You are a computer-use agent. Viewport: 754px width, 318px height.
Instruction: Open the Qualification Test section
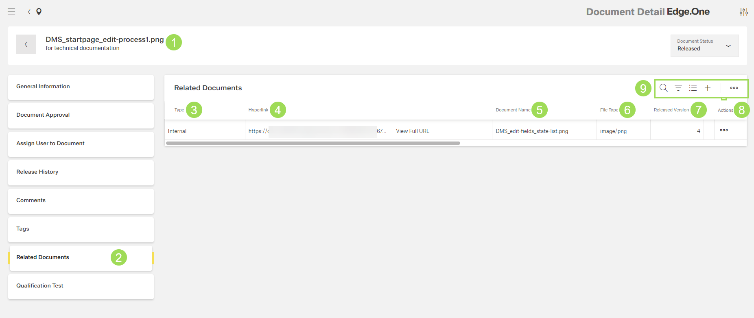coord(81,286)
